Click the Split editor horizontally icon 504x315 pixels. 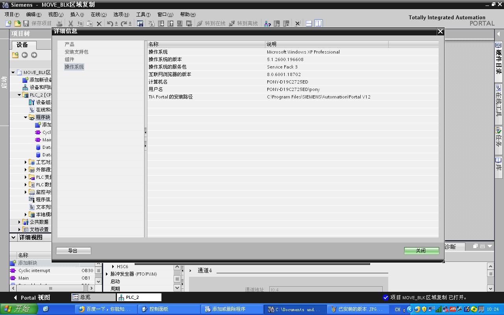point(309,24)
